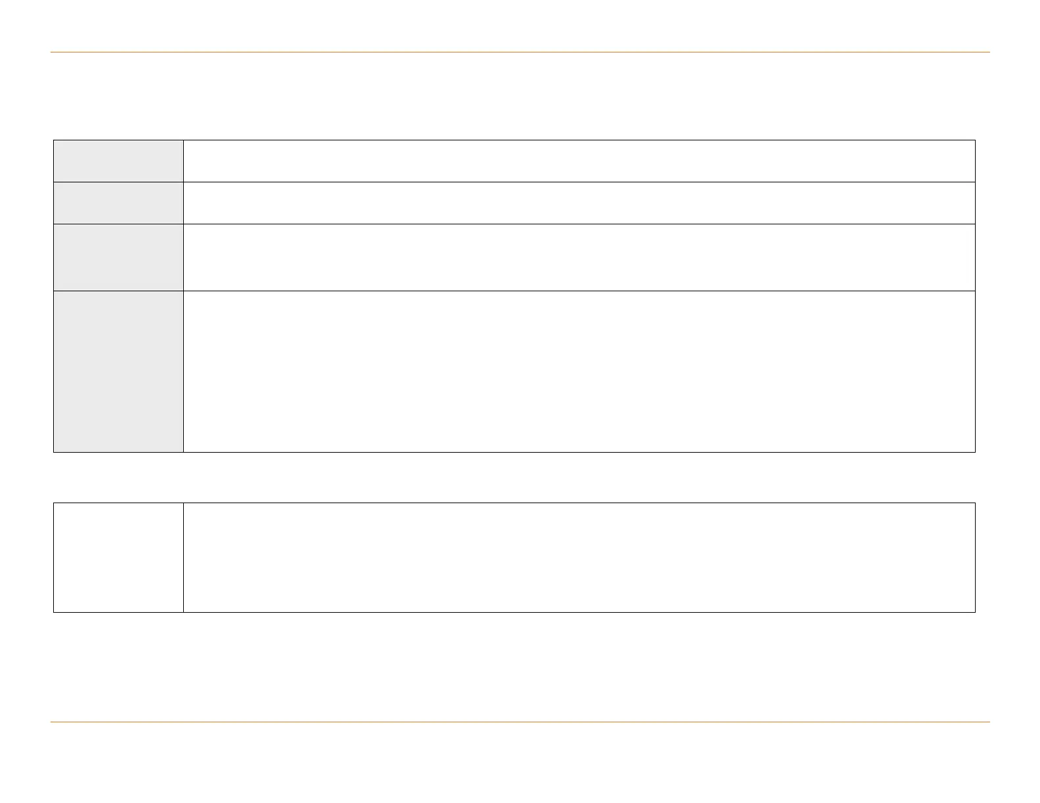Click the column divider in the upper table's tallest row
This screenshot has width=1040, height=803.
tap(183, 371)
